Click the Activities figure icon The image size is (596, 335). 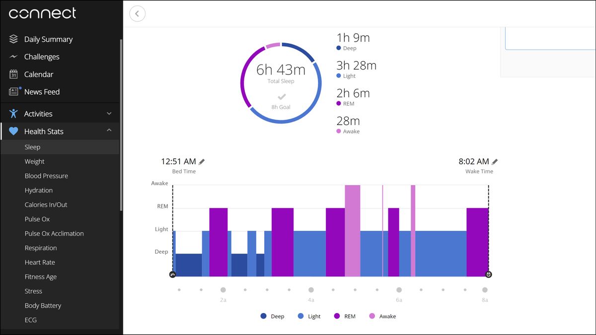tap(13, 114)
